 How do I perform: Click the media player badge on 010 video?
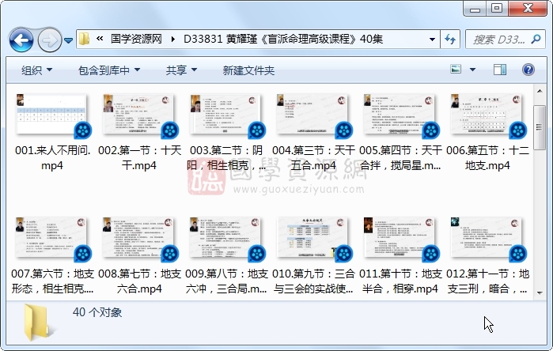pos(344,254)
